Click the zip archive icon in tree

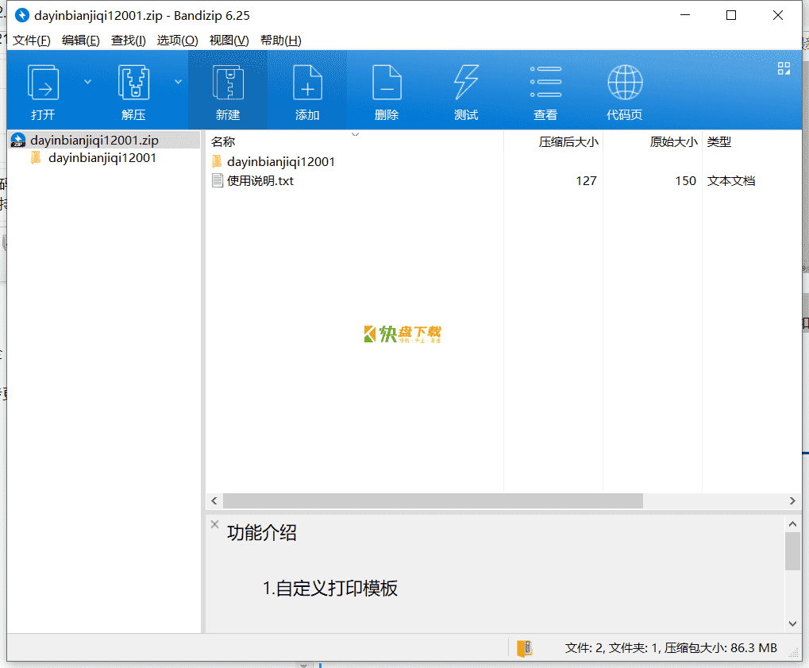(x=18, y=140)
